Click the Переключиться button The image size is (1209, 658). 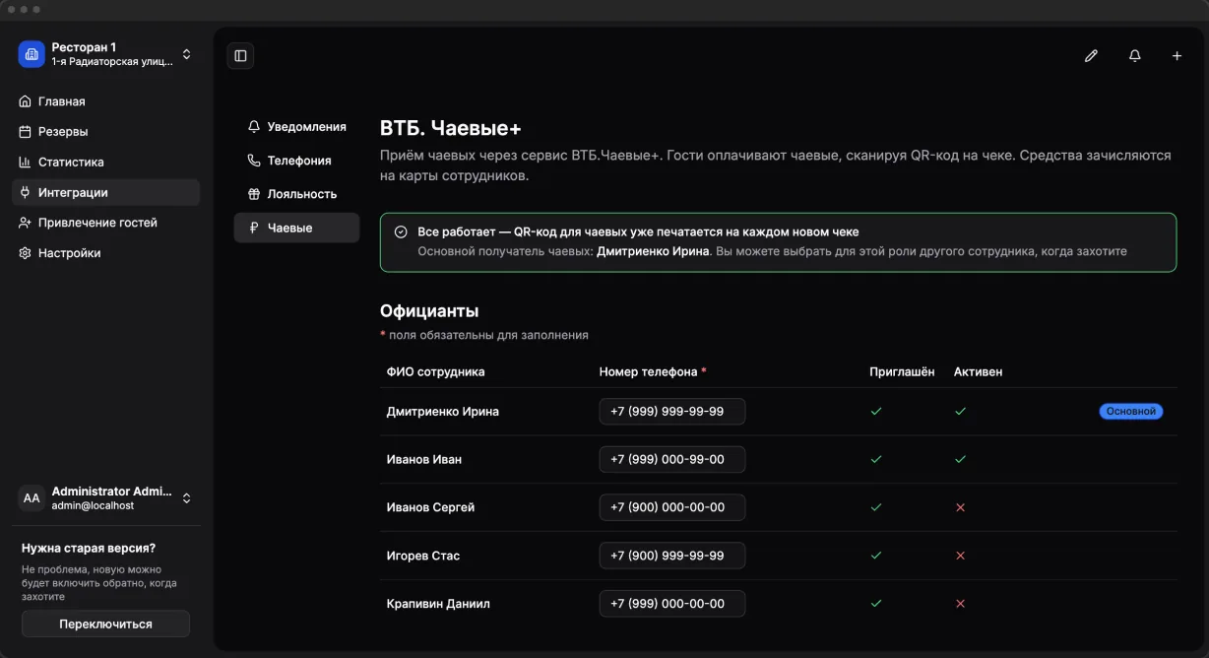click(105, 624)
